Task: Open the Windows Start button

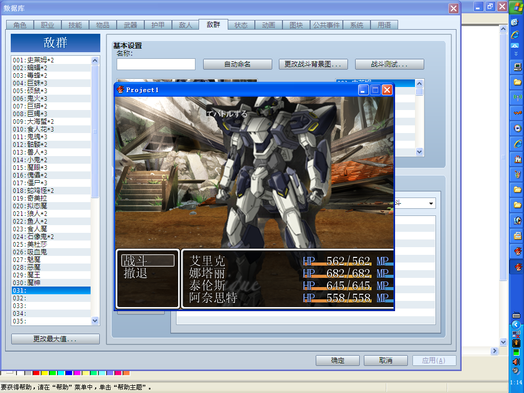Action: 517,7
